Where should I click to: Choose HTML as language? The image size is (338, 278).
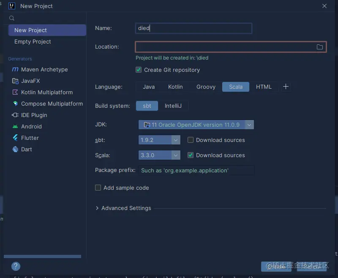tap(264, 87)
